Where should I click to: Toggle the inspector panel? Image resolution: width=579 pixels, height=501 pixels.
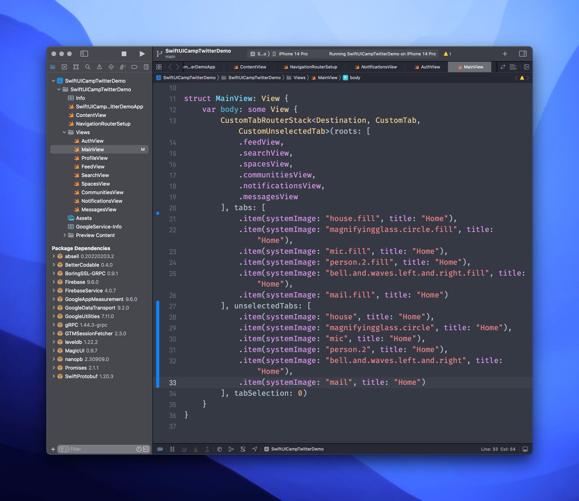click(x=523, y=54)
